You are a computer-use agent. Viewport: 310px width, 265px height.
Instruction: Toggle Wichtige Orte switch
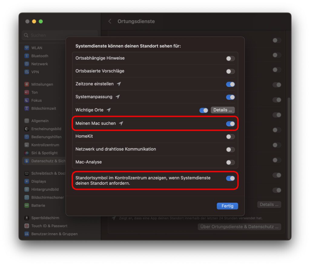204,110
